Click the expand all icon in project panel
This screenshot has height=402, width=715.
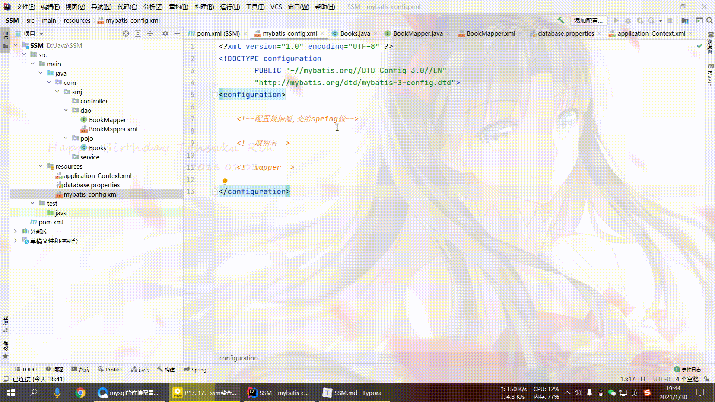(138, 33)
